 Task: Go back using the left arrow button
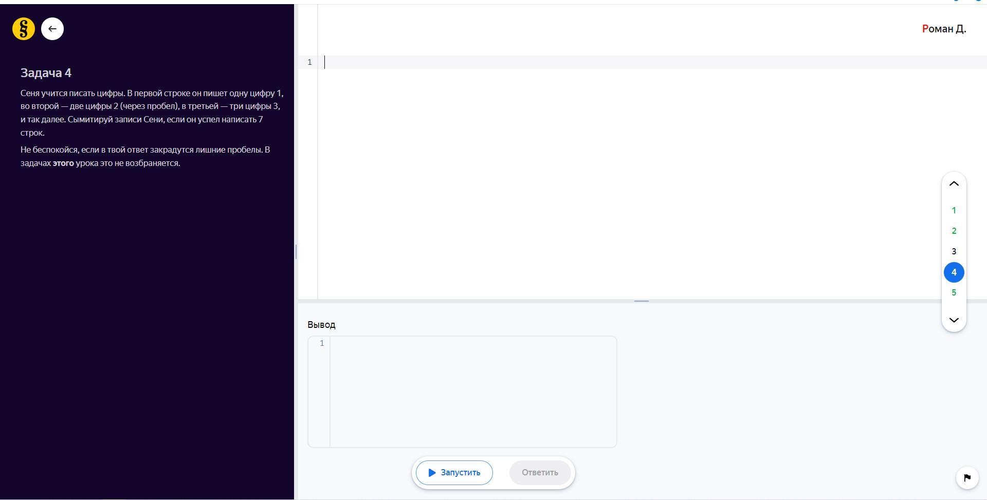point(52,29)
